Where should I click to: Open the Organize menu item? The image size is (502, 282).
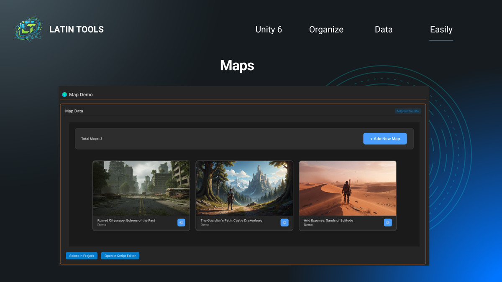point(326,29)
